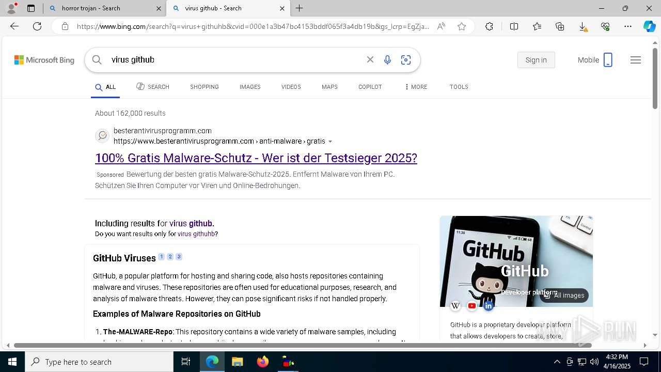This screenshot has width=661, height=372.
Task: View All images on GitHub card
Action: 564,296
